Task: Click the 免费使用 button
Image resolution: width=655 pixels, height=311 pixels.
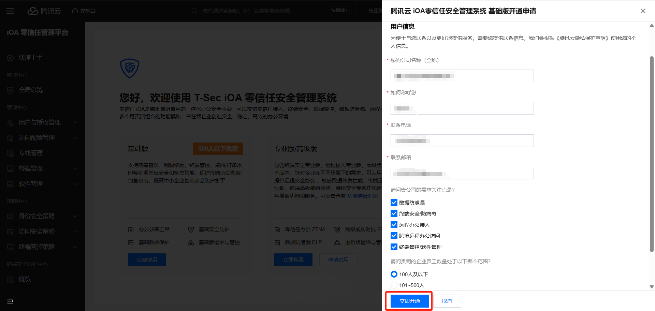Action: (147, 260)
